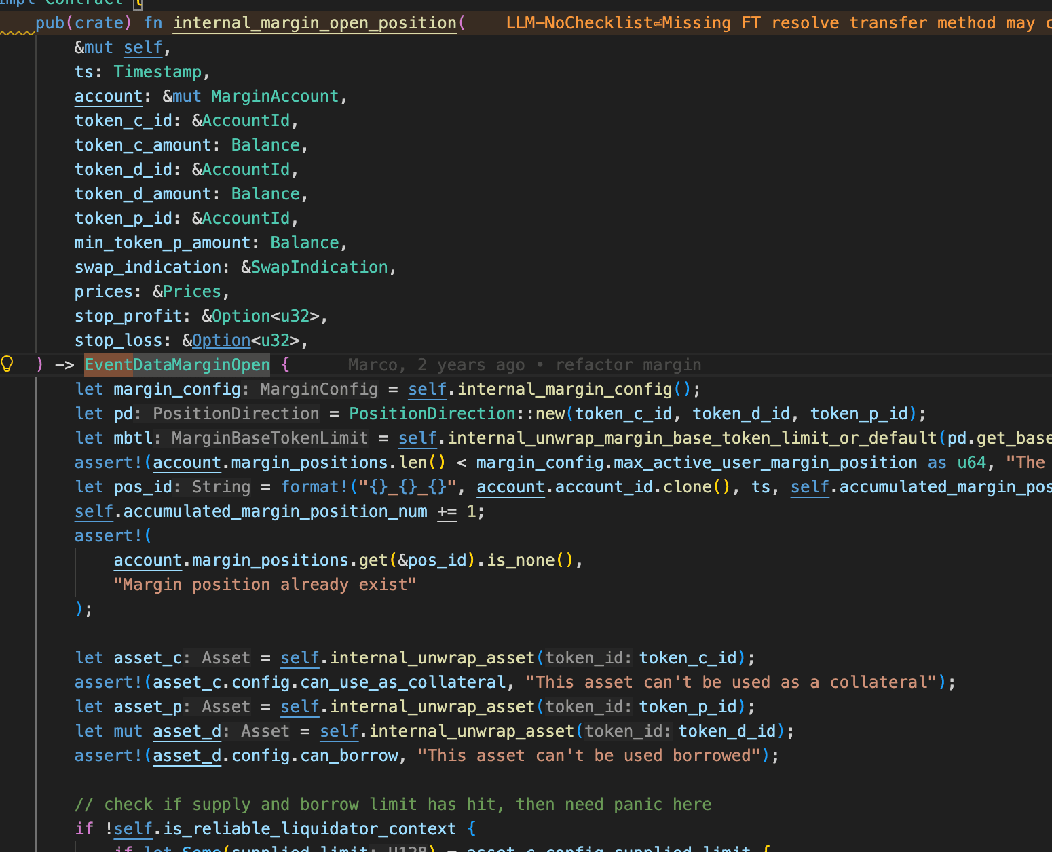The height and width of the screenshot is (852, 1052).
Task: Click the 'Margin position already exist' string
Action: point(265,585)
